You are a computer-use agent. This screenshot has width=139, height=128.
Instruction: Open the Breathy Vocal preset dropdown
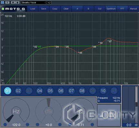coord(33,3)
